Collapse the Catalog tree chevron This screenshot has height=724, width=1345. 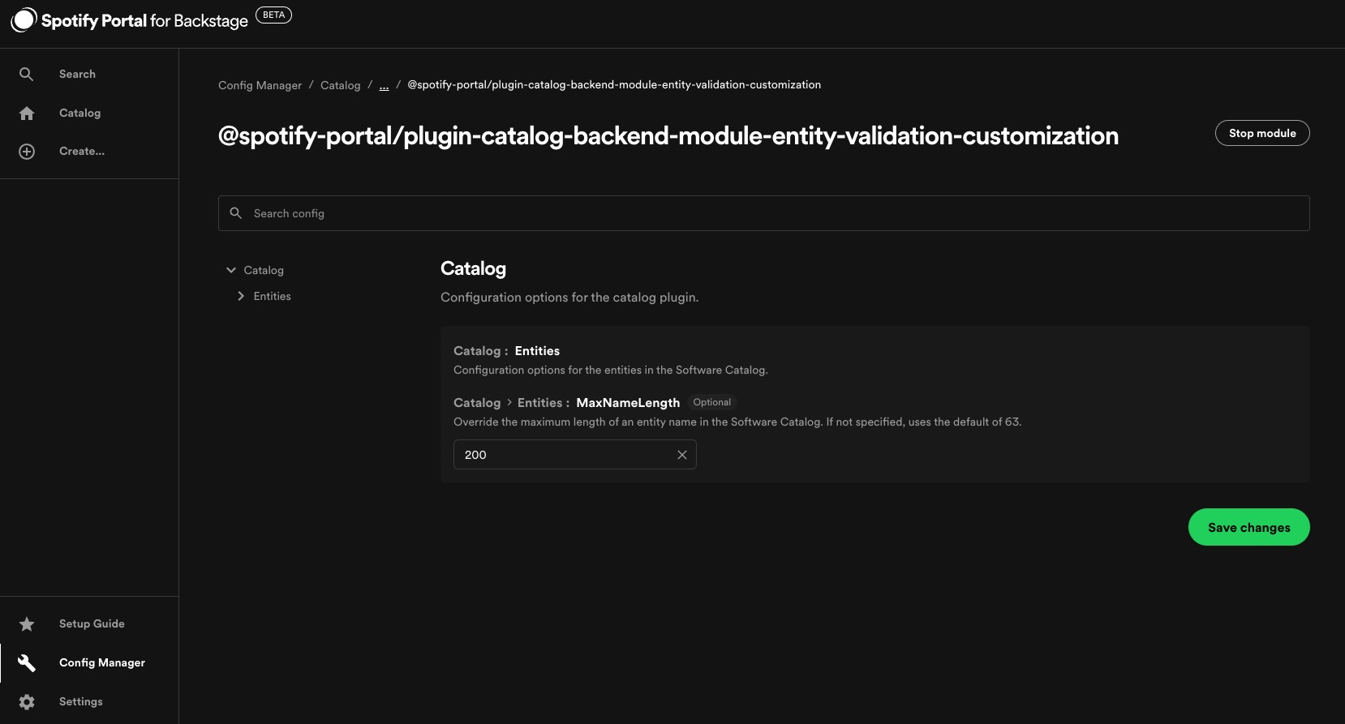(x=231, y=270)
